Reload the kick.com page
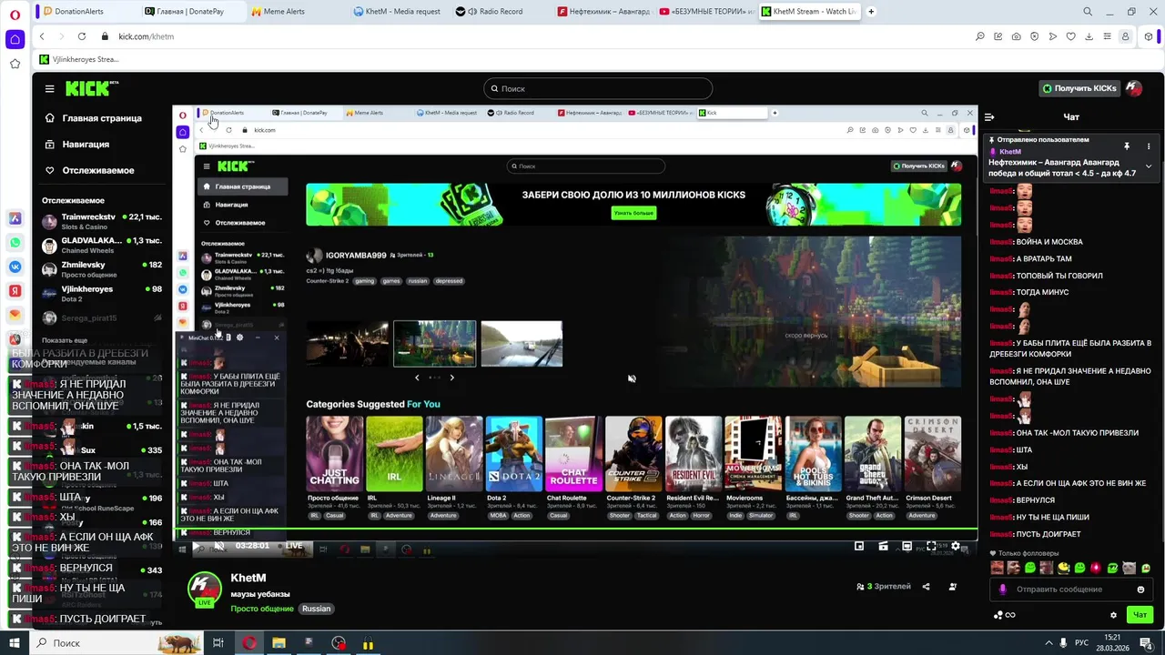The image size is (1165, 655). coord(82,36)
